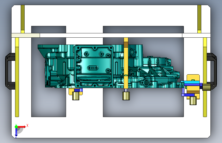222x143 pixels.
Task: Pick the dark olive cylinder near the right handle
Action: pos(207,87)
